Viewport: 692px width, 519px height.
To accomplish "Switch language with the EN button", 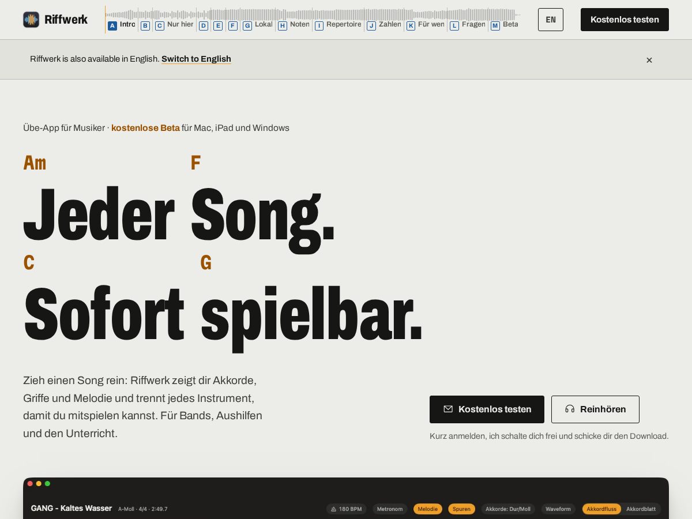I will click(x=551, y=20).
